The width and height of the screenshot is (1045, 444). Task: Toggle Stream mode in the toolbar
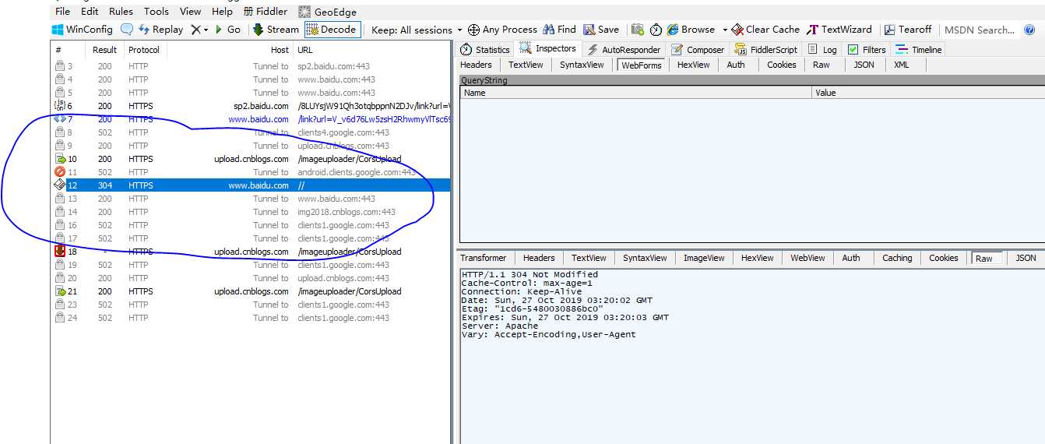(276, 30)
